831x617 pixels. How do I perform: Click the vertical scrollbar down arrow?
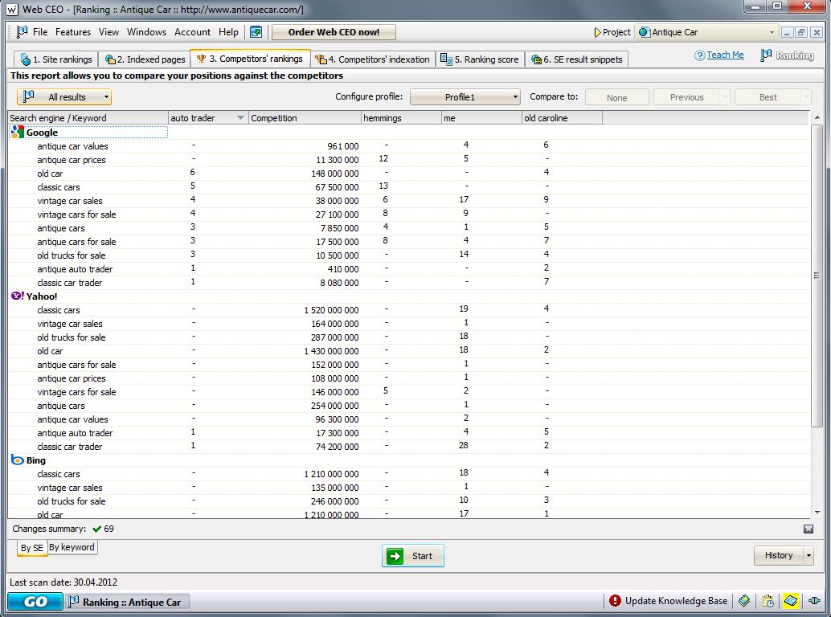click(817, 512)
